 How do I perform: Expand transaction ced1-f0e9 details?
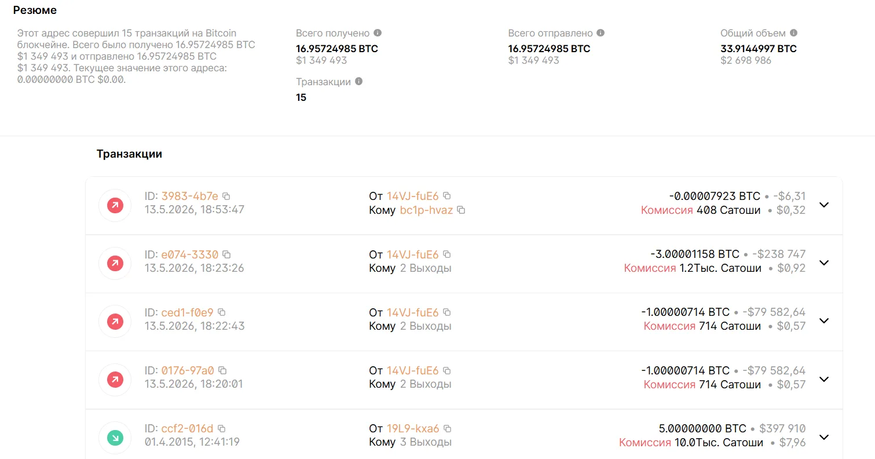(824, 320)
